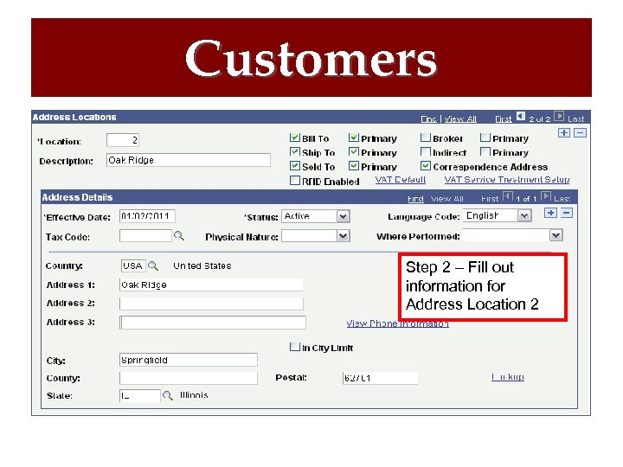
Task: Click the 'Illinois' state name
Action: [x=194, y=395]
